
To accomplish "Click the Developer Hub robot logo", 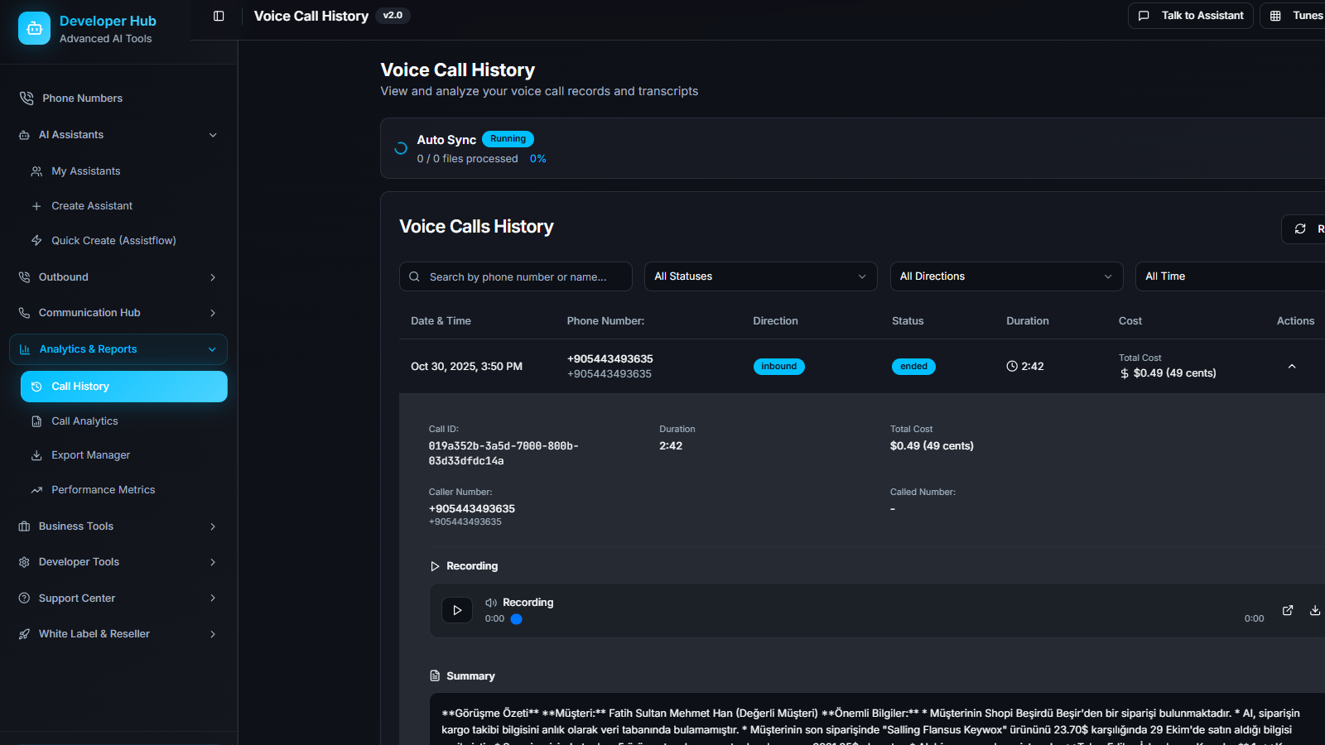I will click(x=34, y=28).
